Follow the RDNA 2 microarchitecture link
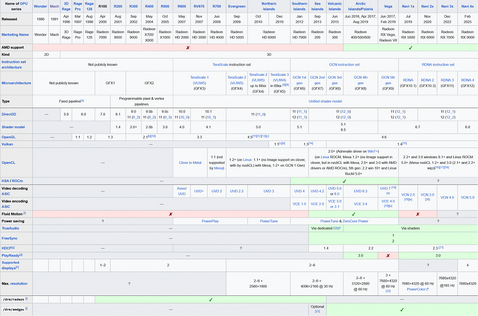The image size is (478, 316). point(427,80)
